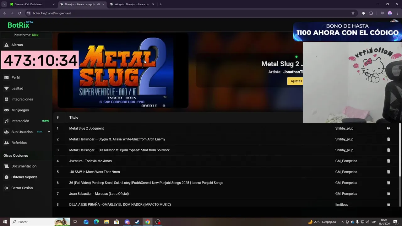This screenshot has width=402, height=226.
Task: Open Microsoft Edge from taskbar
Action: pyautogui.click(x=96, y=222)
